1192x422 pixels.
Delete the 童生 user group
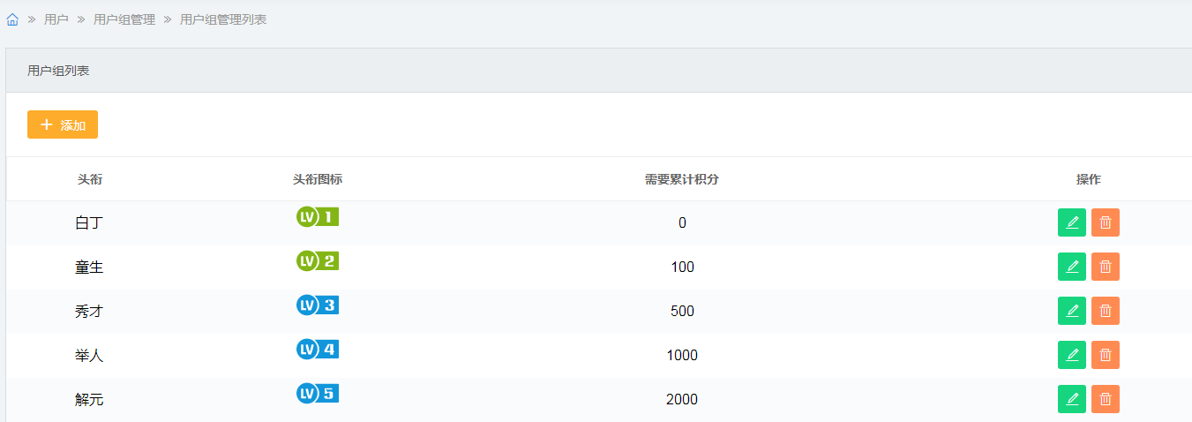[x=1106, y=267]
